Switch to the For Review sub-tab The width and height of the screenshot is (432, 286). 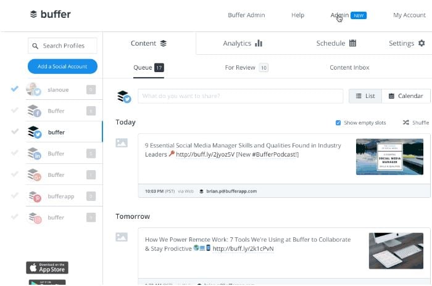247,68
